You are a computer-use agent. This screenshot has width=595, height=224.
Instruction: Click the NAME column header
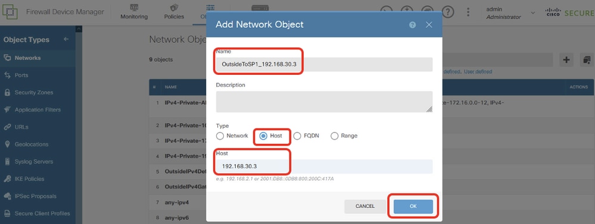click(x=171, y=87)
